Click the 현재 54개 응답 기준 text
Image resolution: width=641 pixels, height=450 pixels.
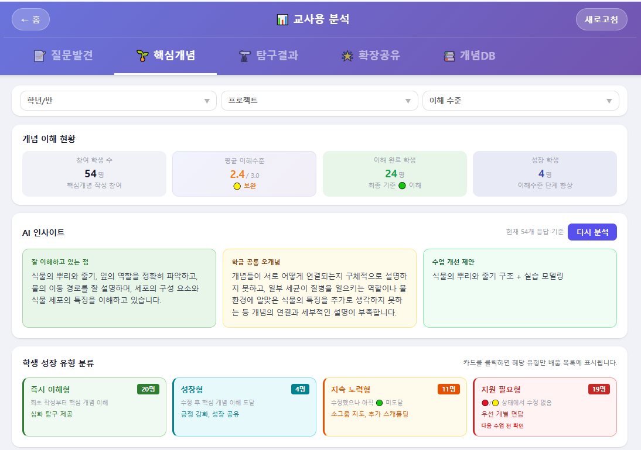(x=535, y=232)
